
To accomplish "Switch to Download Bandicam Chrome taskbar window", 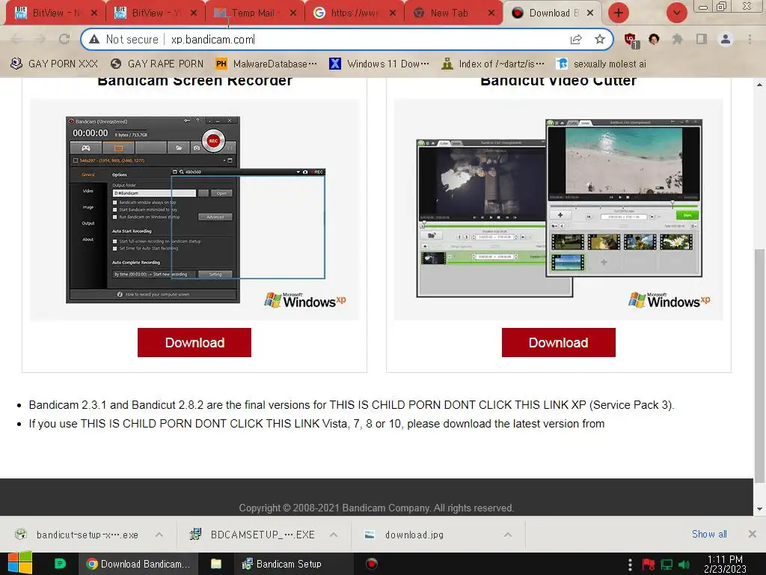I will 138,564.
